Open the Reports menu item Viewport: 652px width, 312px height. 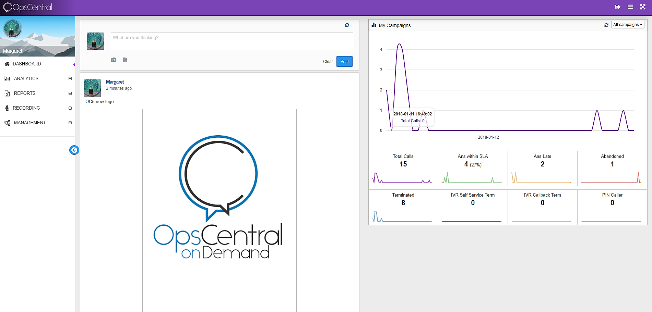[x=37, y=93]
